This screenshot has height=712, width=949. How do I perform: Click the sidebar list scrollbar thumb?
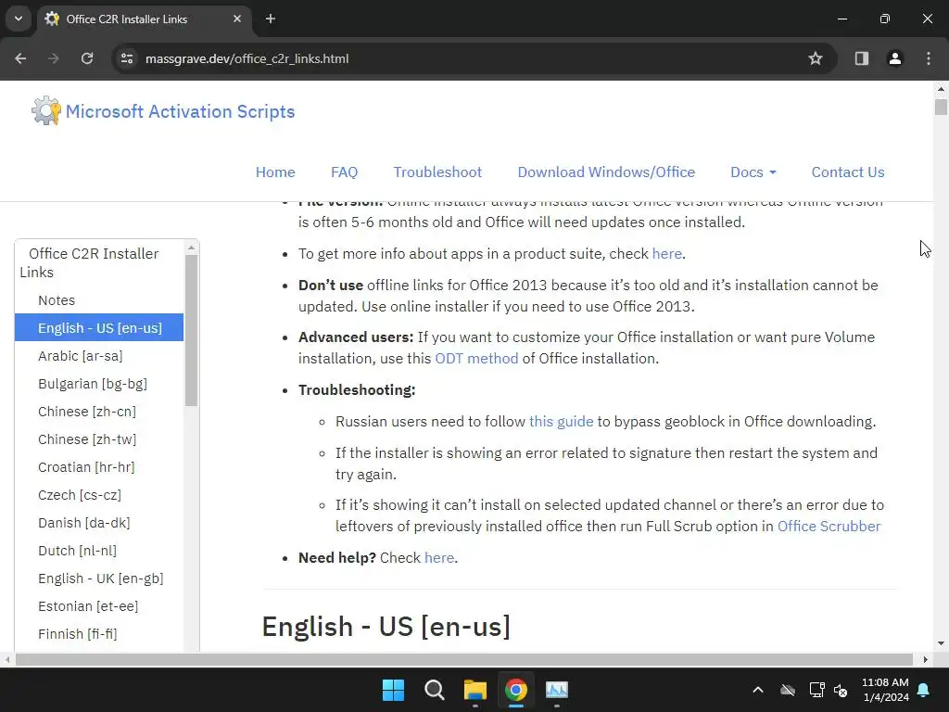191,330
